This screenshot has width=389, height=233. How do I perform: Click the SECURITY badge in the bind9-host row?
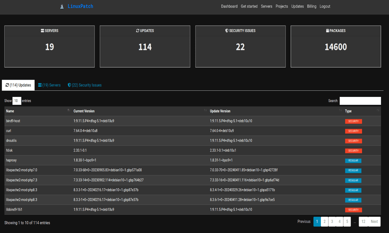coord(353,121)
